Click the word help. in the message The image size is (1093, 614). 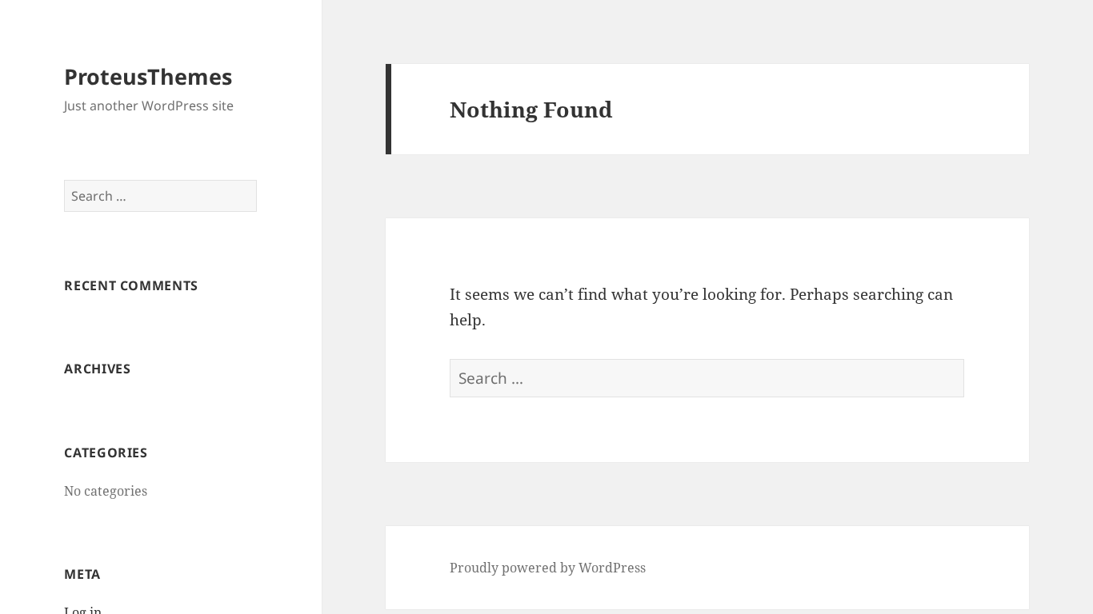coord(467,320)
